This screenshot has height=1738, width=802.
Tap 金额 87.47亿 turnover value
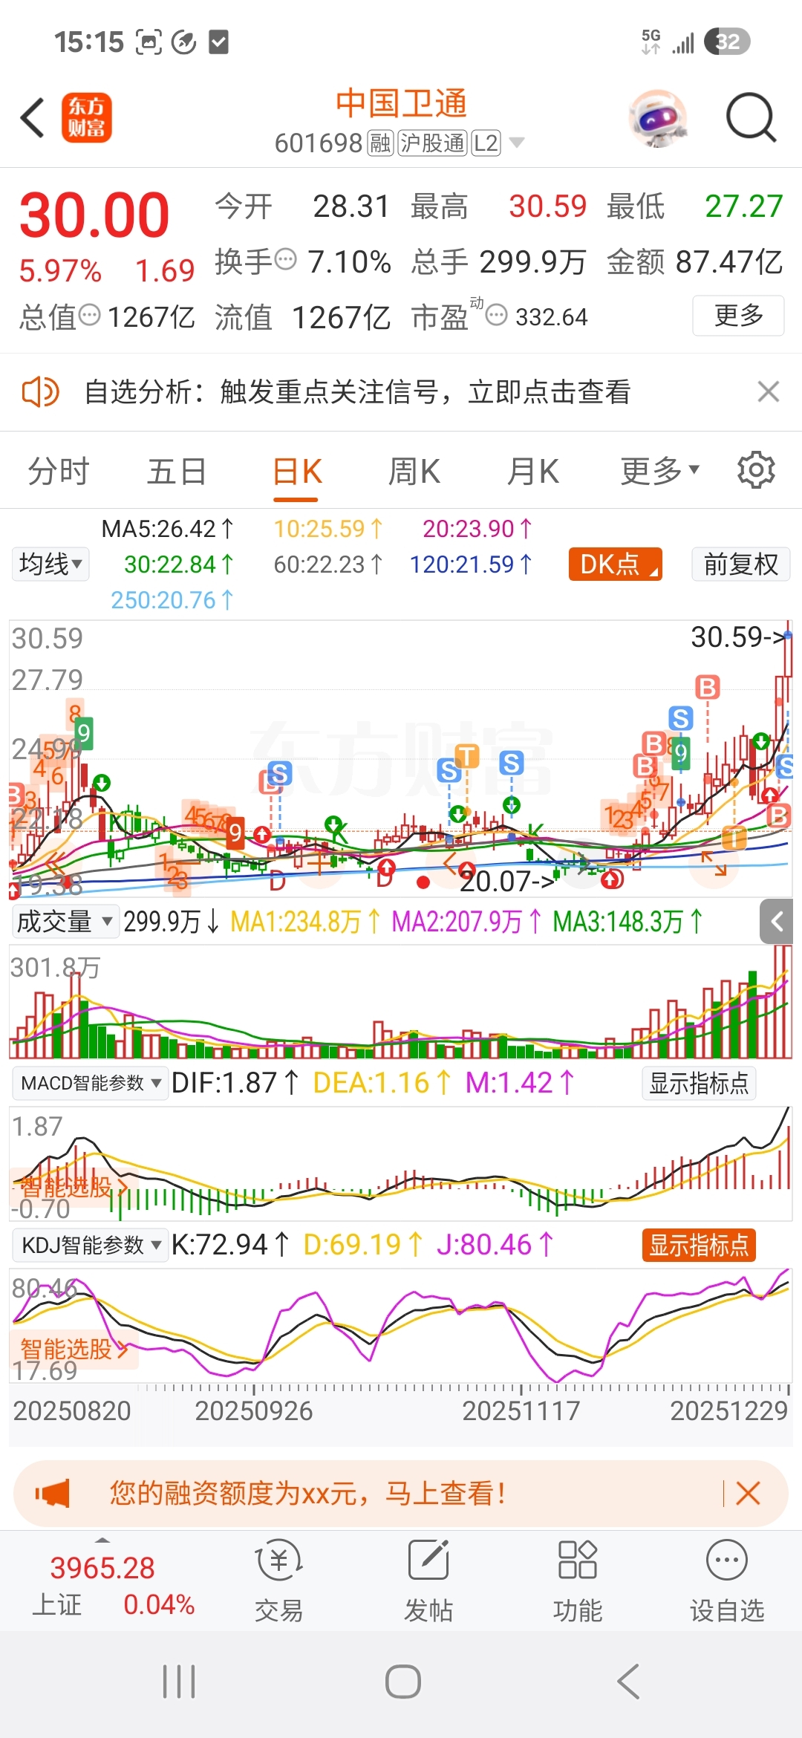[695, 261]
